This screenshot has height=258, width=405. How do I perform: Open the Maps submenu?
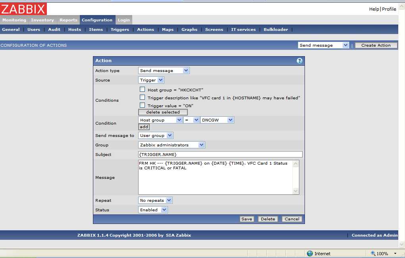(x=168, y=30)
